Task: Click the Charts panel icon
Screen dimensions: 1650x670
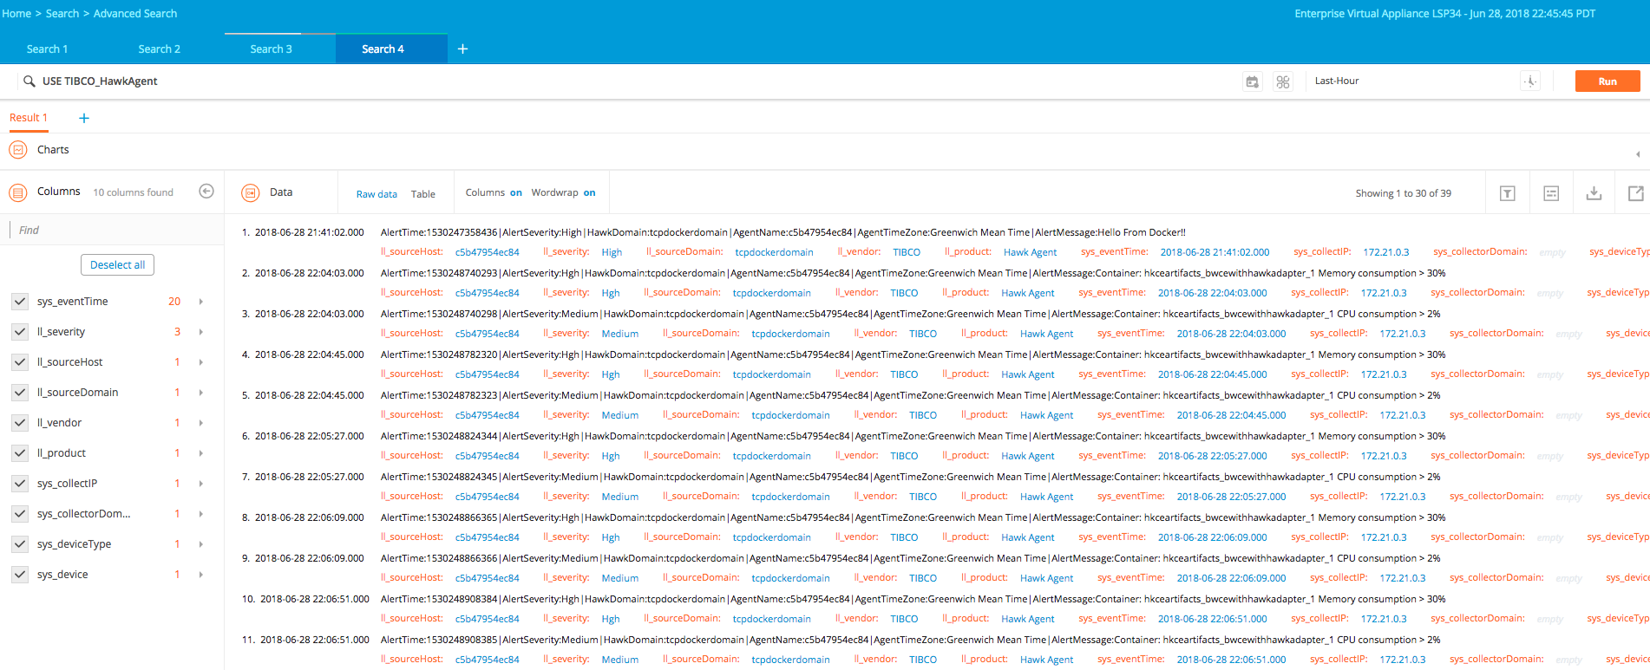Action: tap(18, 150)
